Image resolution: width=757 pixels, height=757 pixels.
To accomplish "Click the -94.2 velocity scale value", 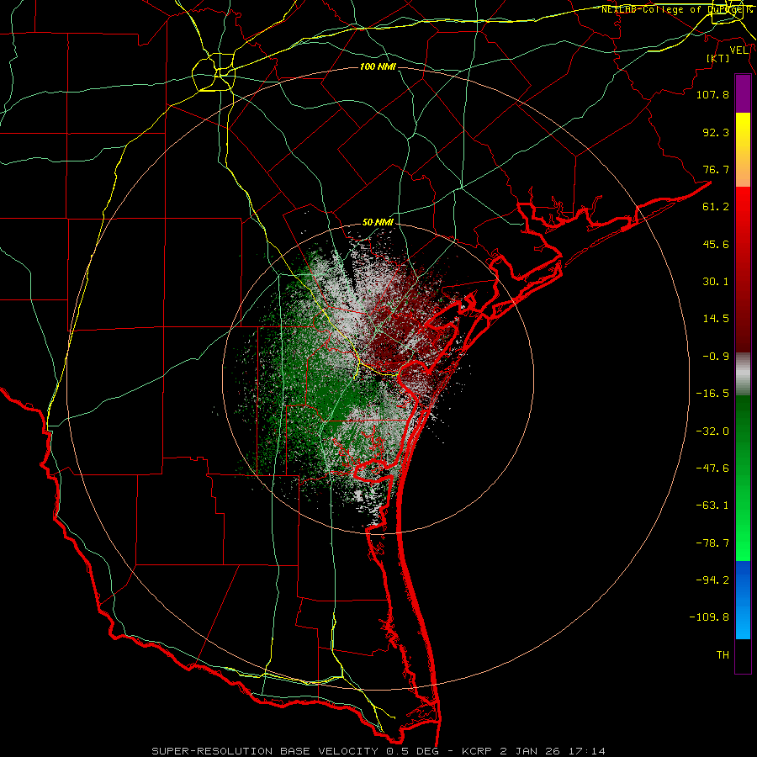I will [x=712, y=580].
